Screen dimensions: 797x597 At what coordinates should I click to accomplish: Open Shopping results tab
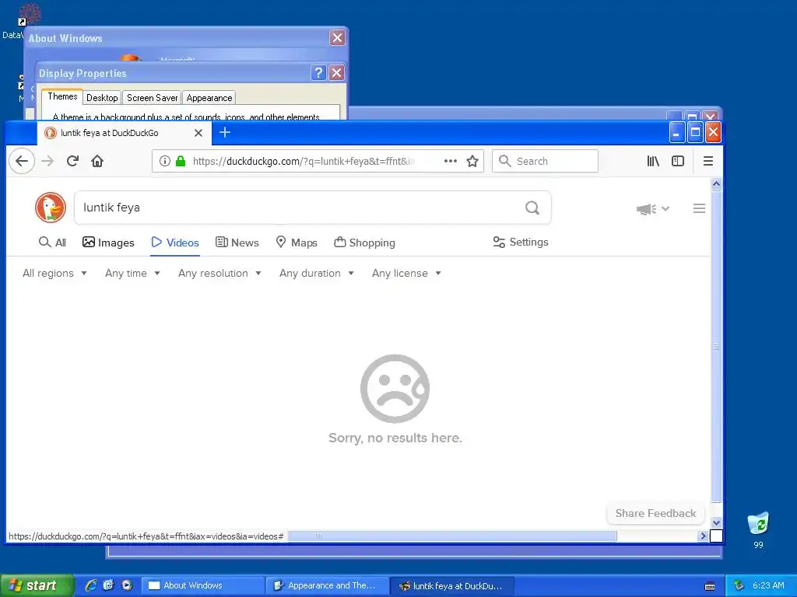click(x=364, y=243)
